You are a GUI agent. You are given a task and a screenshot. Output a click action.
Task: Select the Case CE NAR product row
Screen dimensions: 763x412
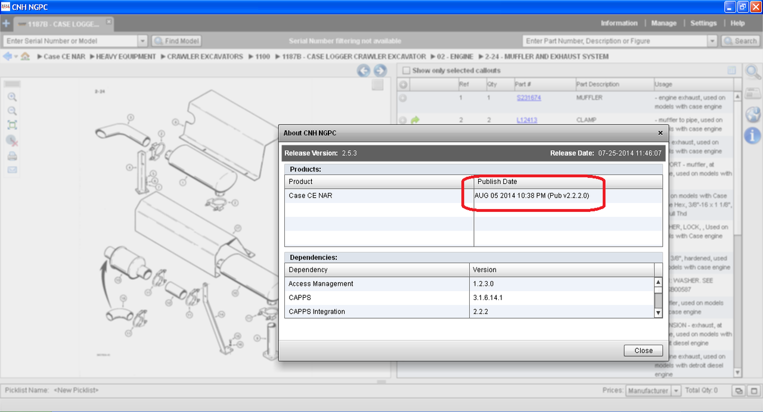point(473,195)
